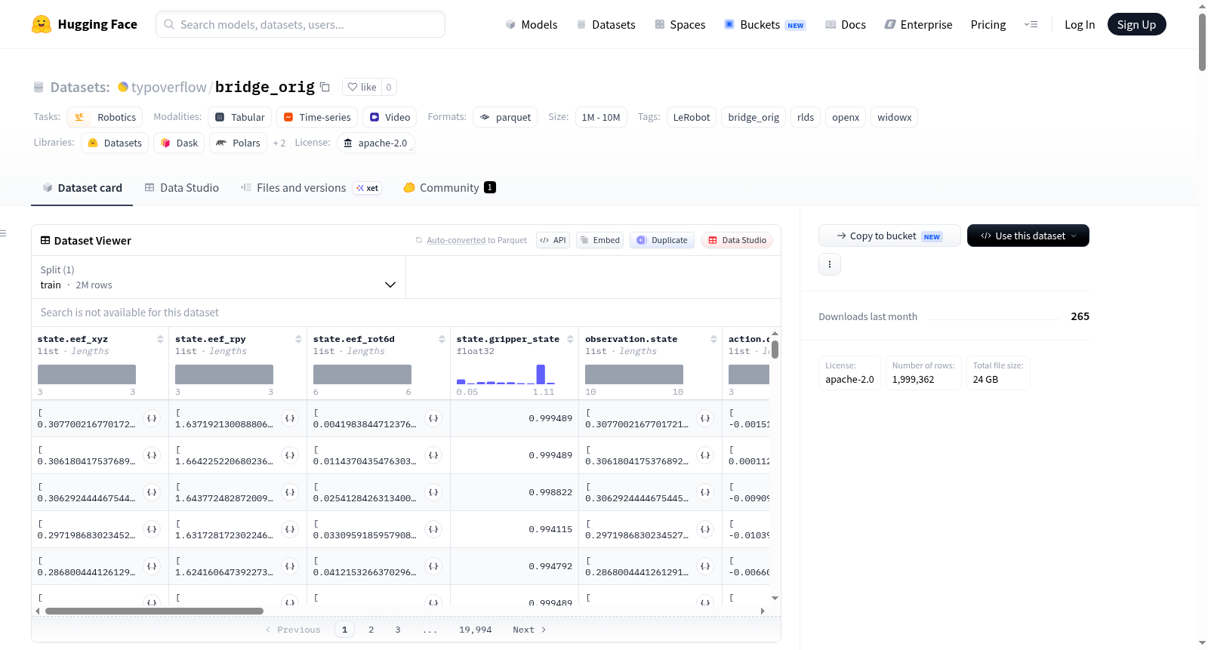1208x650 pixels.
Task: Click the state.gripper_state histogram
Action: pos(506,374)
